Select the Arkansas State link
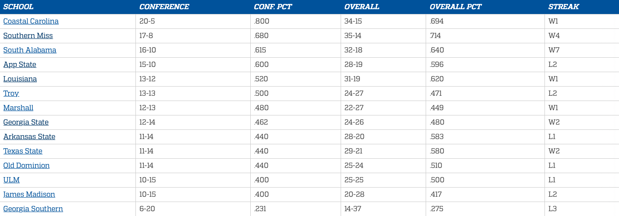619x216 pixels. click(29, 137)
